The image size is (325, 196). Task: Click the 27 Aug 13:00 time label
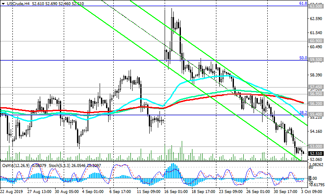(39, 192)
